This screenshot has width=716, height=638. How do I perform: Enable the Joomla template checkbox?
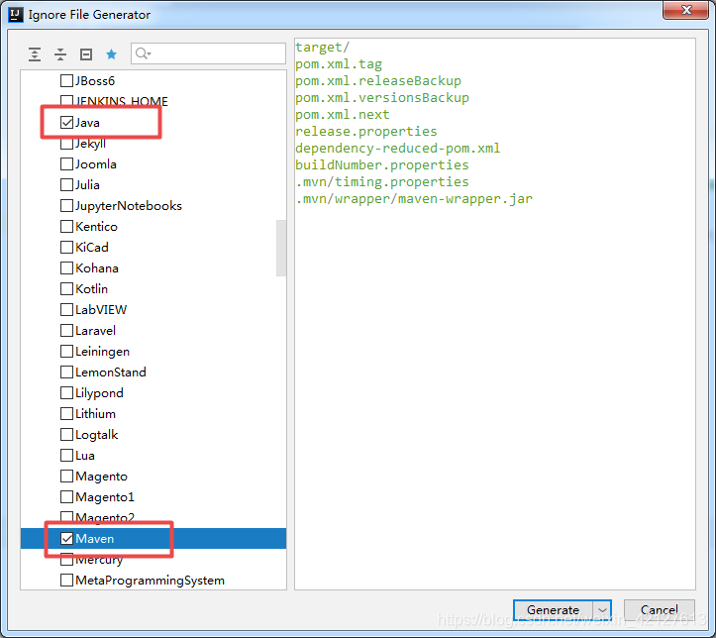(66, 163)
